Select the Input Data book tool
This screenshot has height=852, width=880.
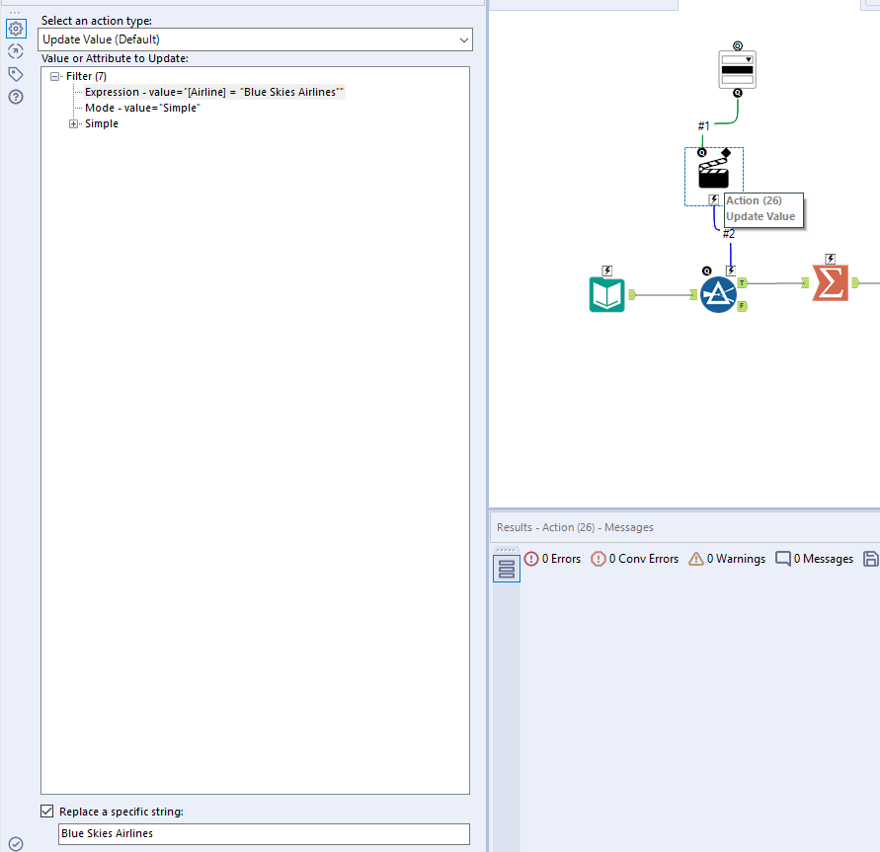pyautogui.click(x=606, y=294)
